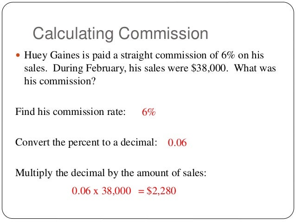Click the multiplication x symbol in equation

tap(96, 192)
